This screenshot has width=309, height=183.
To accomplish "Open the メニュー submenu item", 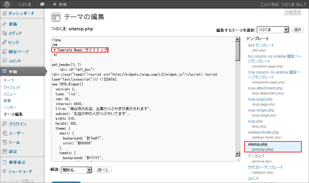I will tap(10, 94).
